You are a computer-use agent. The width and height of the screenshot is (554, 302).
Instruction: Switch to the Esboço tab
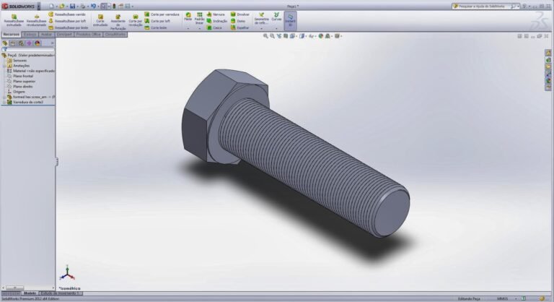[x=30, y=34]
